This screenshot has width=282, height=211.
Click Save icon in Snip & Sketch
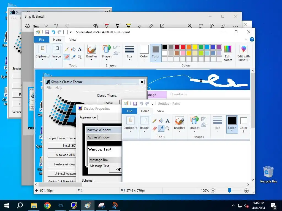(x=201, y=26)
